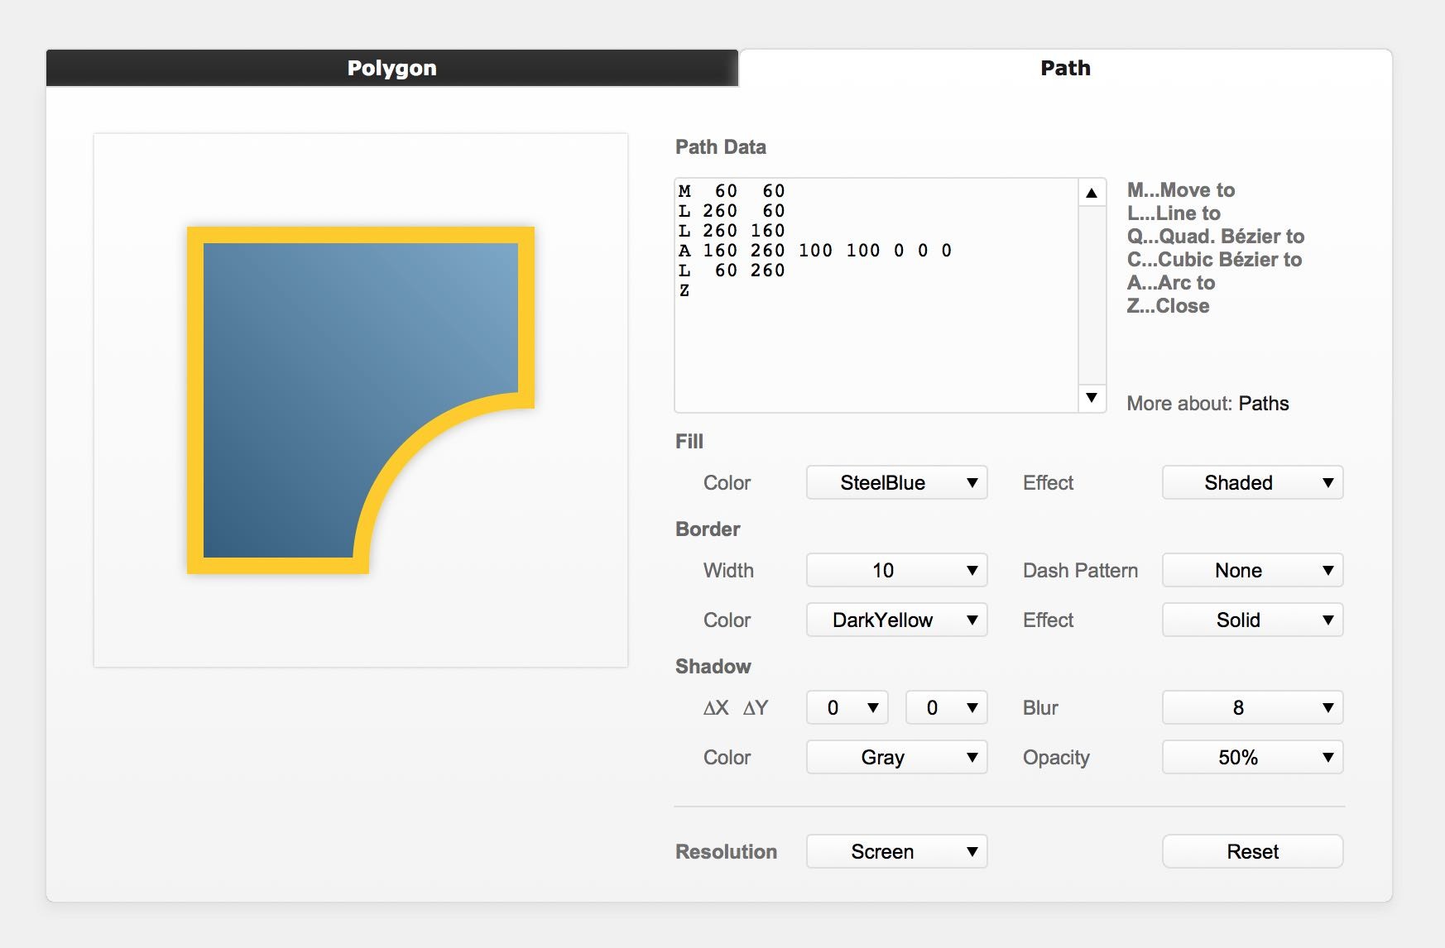Click the 'C...Cubic Bézier to' legend text
Screen dimensions: 1445x948
coord(1214,260)
